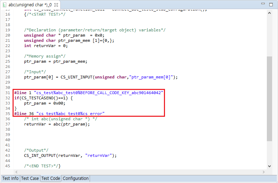
Task: Click the '/*Memory assign*/' comment
Action: click(45, 56)
